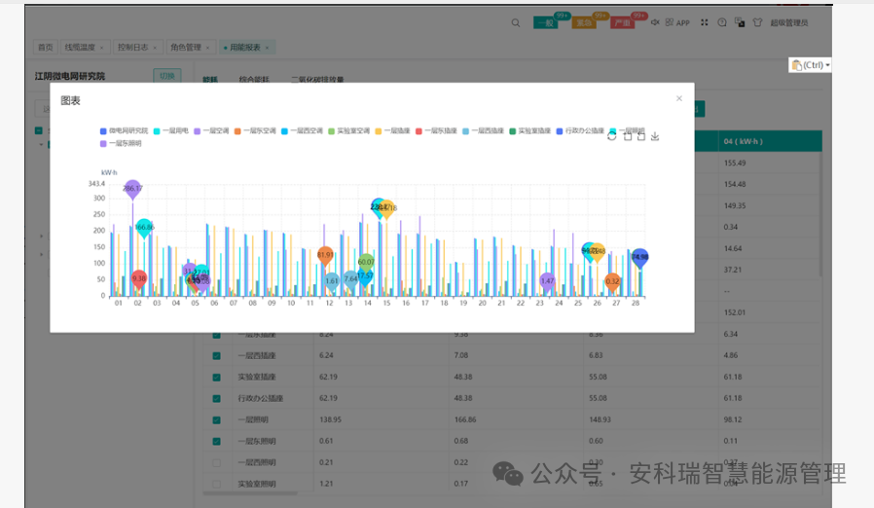Toggle 一层东插座 legend series
The height and width of the screenshot is (508, 874).
click(436, 131)
